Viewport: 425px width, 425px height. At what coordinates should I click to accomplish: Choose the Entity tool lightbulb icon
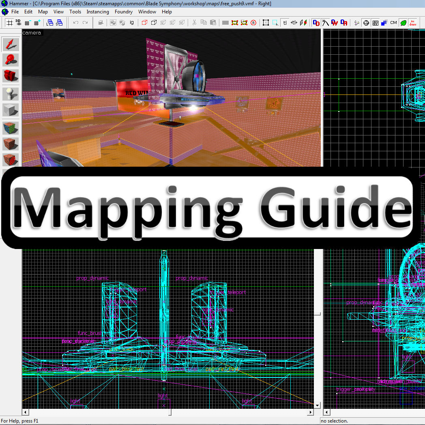(x=11, y=94)
